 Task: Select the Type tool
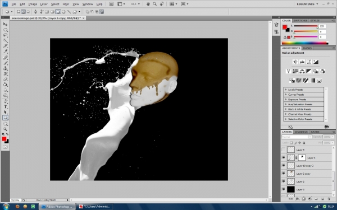tap(6, 107)
